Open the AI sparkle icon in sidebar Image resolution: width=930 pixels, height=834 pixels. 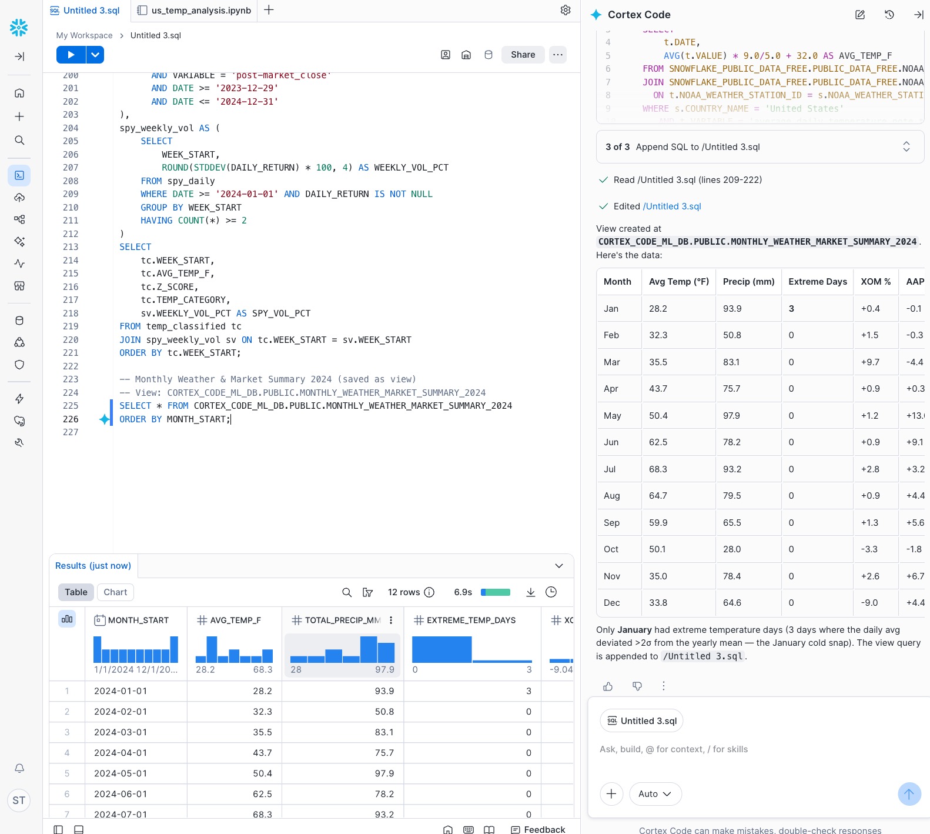[19, 241]
